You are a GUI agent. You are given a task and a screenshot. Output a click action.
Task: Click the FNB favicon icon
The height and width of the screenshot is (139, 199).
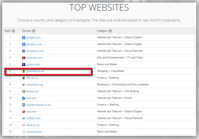(x=24, y=78)
